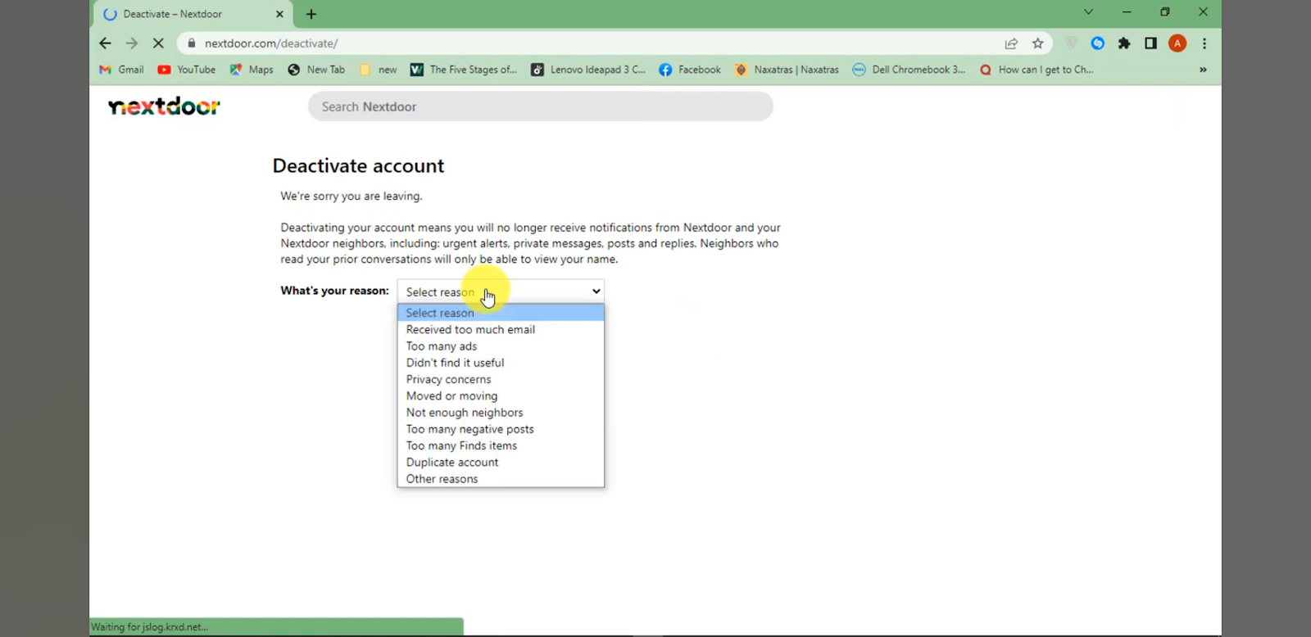The width and height of the screenshot is (1311, 637).
Task: Stop loading the page
Action: click(158, 43)
